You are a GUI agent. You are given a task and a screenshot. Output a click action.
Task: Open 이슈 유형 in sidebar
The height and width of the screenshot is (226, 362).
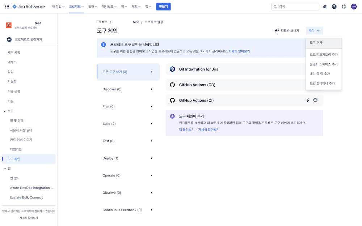29,91
